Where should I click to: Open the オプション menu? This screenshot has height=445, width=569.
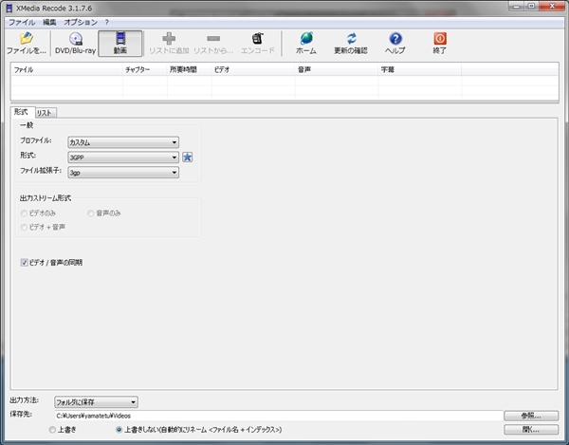(81, 23)
